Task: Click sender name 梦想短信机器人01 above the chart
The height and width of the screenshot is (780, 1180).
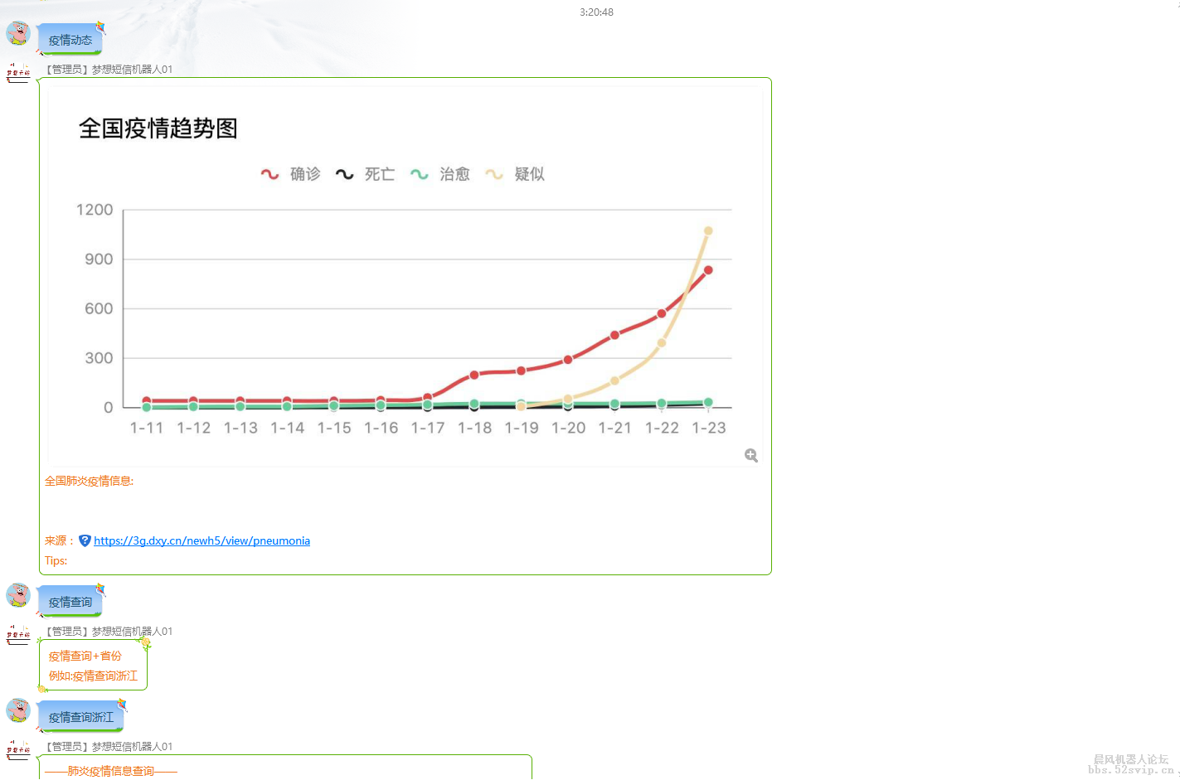Action: [x=132, y=70]
